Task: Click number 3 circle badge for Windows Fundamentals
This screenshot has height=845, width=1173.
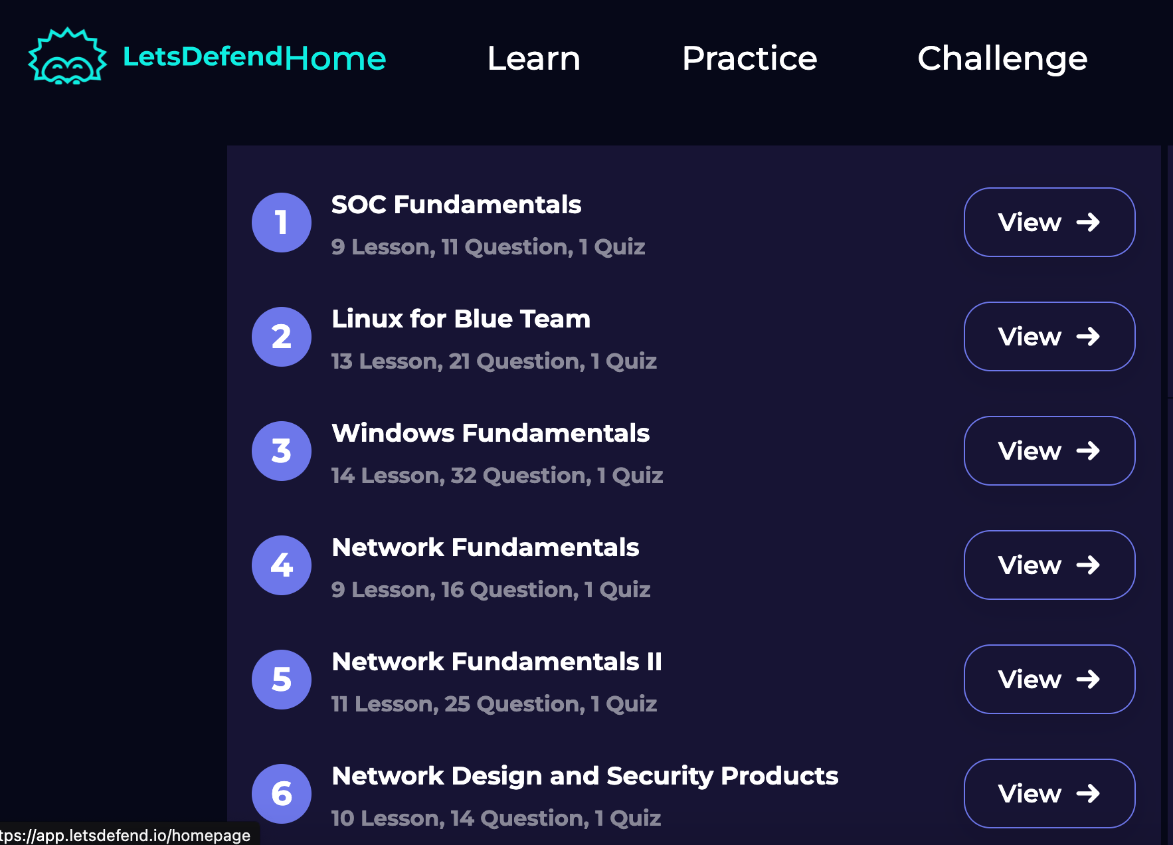Action: (x=282, y=451)
